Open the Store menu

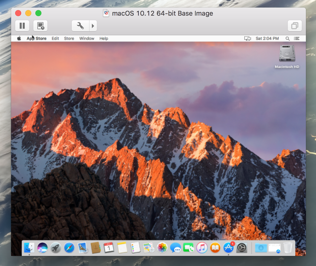69,38
